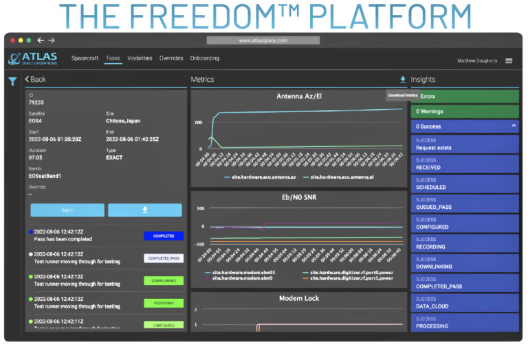This screenshot has height=349, width=528.
Task: Switch to the Spacecraft tab
Action: click(x=85, y=58)
